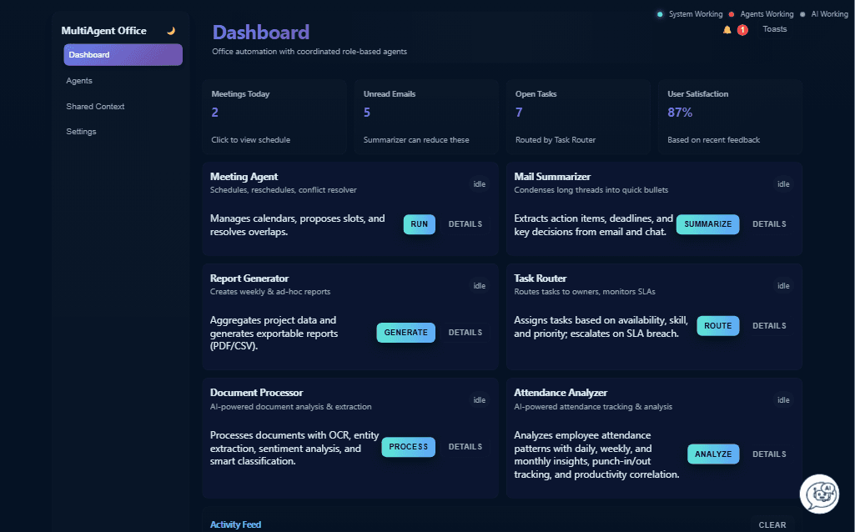855x532 pixels.
Task: Select Dashboard in the sidebar
Action: click(123, 54)
